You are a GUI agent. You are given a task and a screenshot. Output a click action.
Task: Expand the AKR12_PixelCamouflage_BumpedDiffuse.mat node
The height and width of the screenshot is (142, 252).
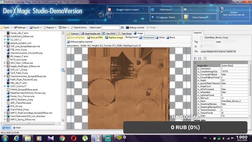click(5, 113)
